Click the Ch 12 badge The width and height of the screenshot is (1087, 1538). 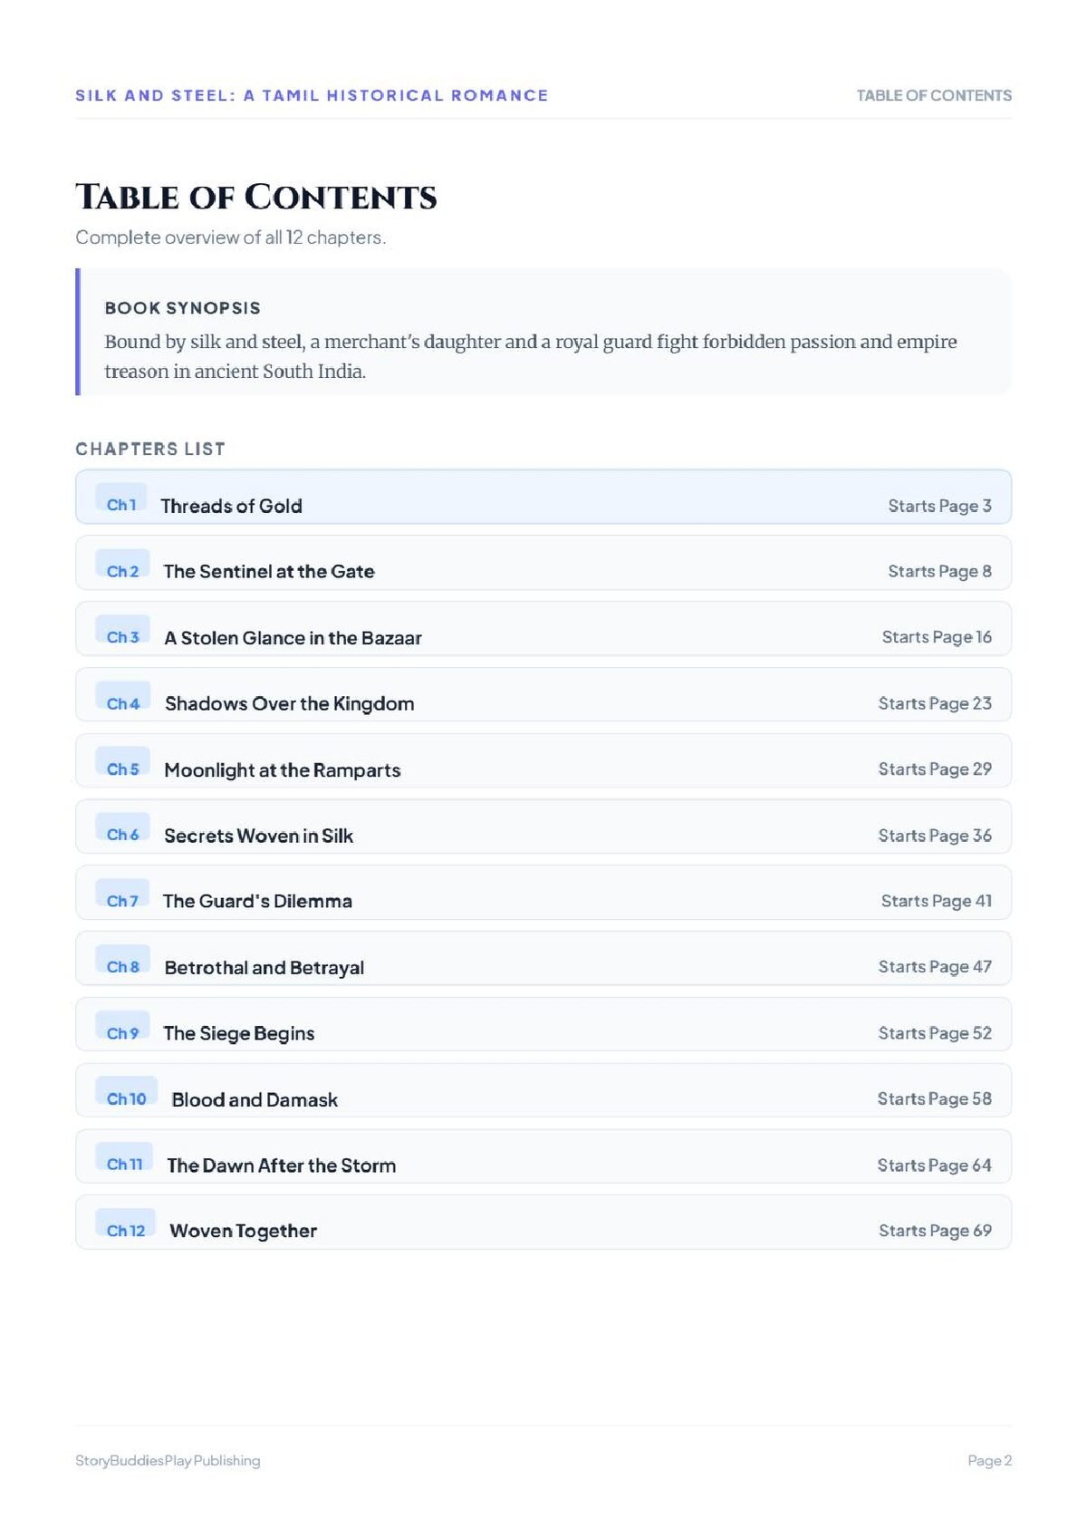125,1224
